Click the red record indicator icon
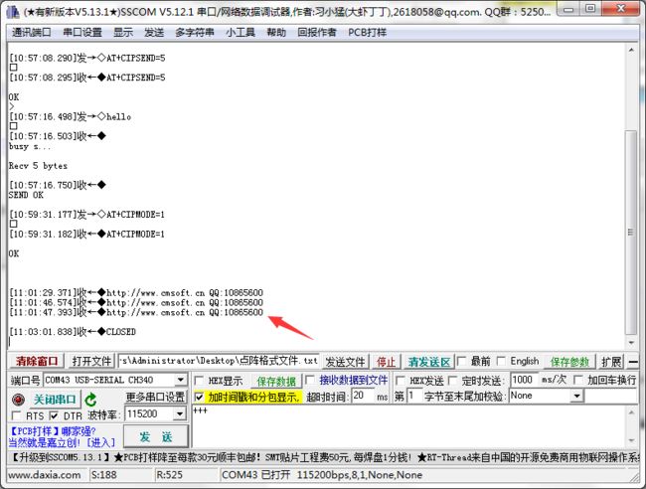This screenshot has width=646, height=489. (18, 400)
